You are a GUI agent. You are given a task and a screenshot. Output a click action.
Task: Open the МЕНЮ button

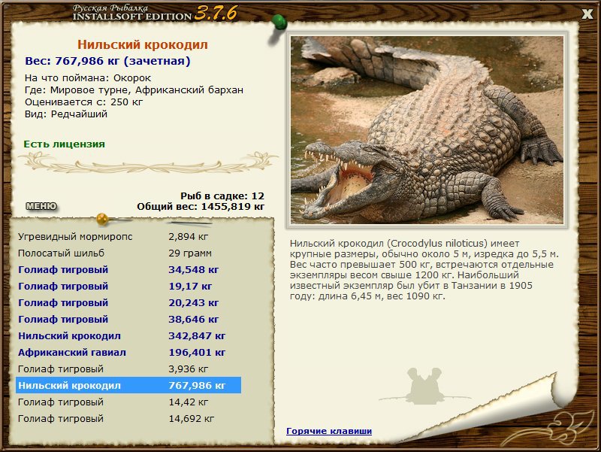[x=41, y=206]
